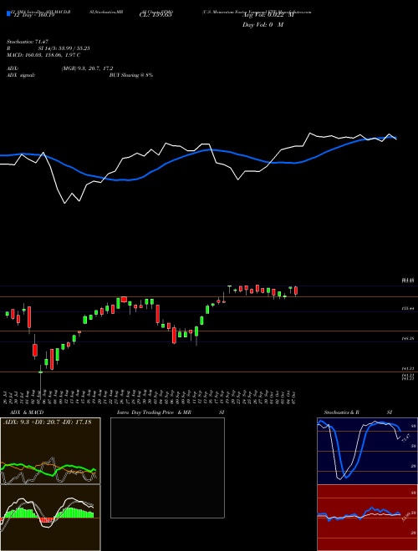Click the 'SI 14/5: 53.99 / 55.25' value
Screen dimensions: 418x551
[64, 48]
